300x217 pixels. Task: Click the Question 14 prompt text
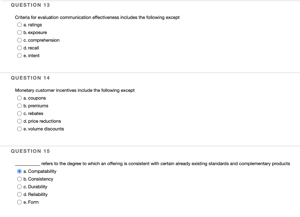click(75, 90)
